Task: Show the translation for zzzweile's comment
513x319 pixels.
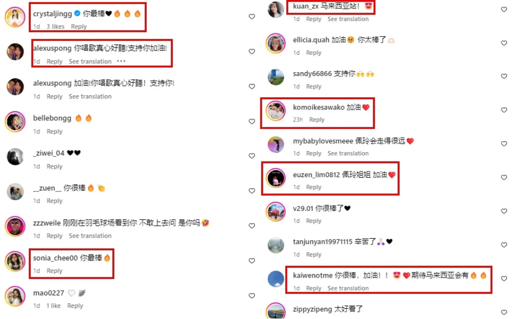Action: (x=90, y=236)
